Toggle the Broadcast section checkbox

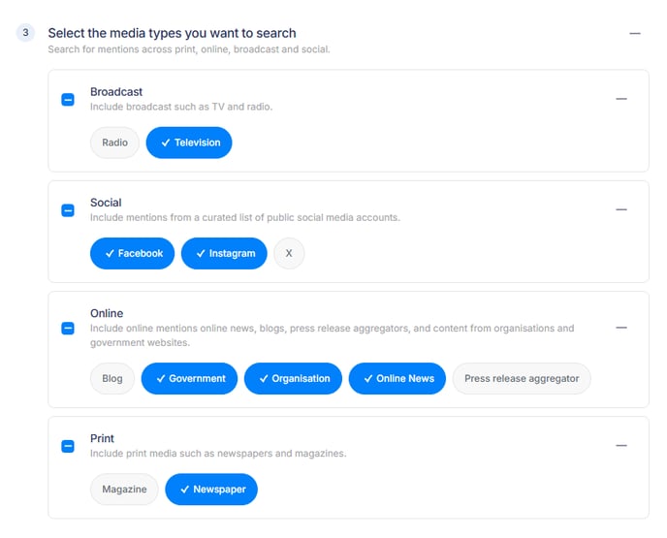tap(68, 99)
